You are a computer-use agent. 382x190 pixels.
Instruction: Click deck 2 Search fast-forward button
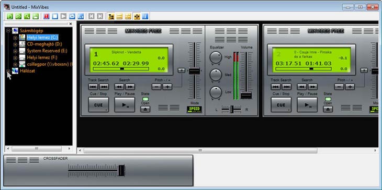pos(312,87)
